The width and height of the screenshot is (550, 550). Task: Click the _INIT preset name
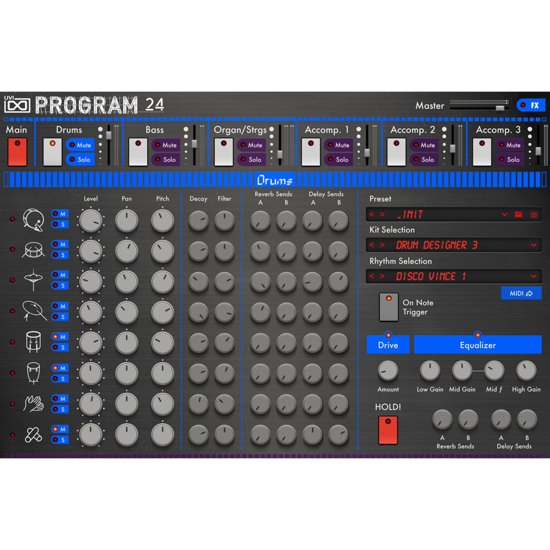[x=410, y=214]
